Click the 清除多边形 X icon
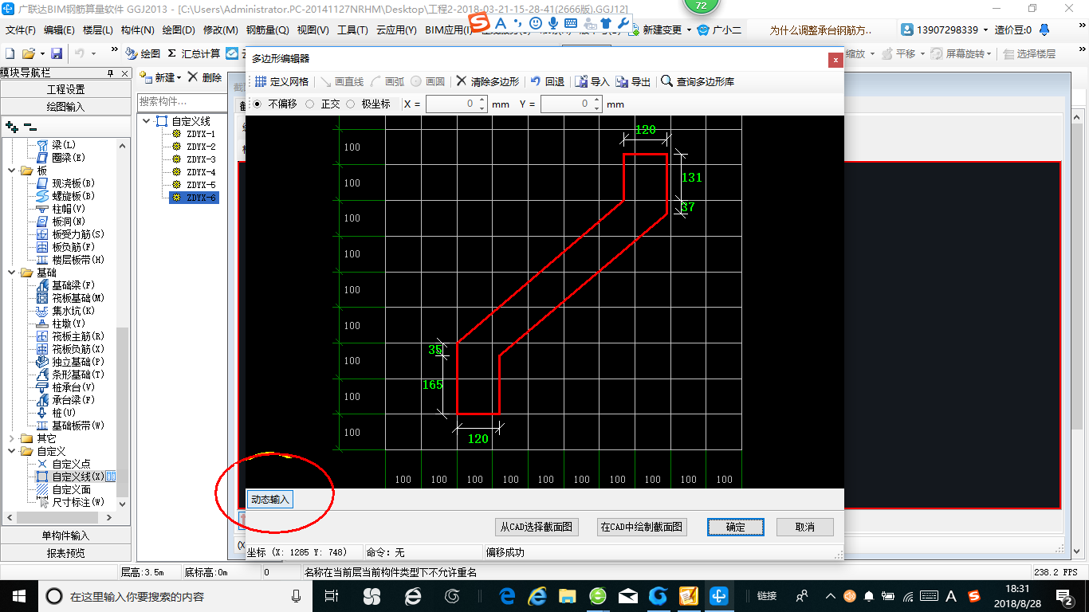Image resolution: width=1089 pixels, height=612 pixels. pos(462,81)
